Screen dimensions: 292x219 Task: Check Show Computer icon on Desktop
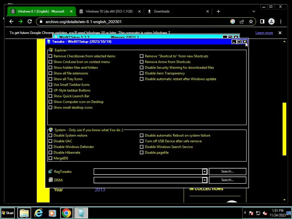click(x=50, y=102)
